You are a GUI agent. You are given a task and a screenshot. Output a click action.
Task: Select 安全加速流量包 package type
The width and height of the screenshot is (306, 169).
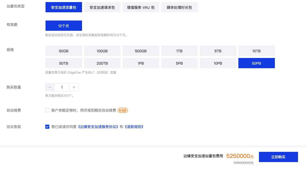tap(64, 7)
